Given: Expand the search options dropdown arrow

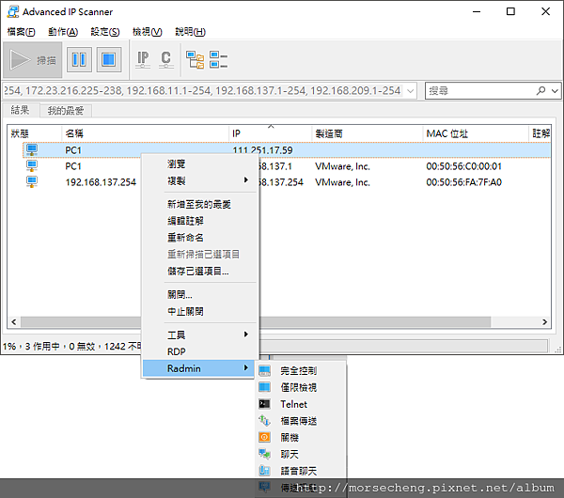Looking at the screenshot, I should point(555,91).
